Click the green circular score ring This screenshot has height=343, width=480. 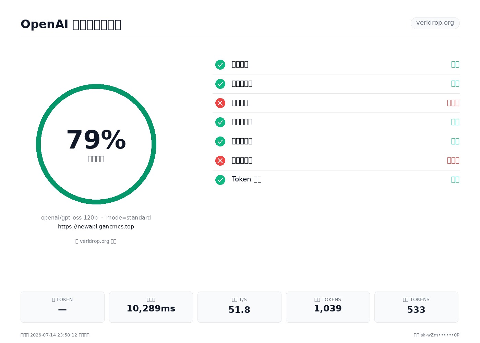pos(96,144)
